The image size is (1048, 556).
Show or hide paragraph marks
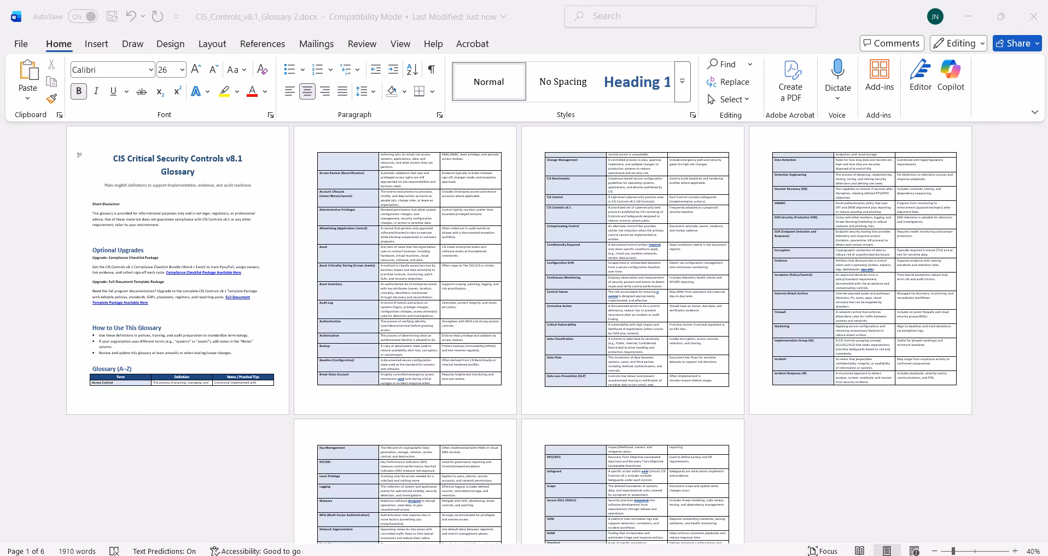(x=432, y=69)
